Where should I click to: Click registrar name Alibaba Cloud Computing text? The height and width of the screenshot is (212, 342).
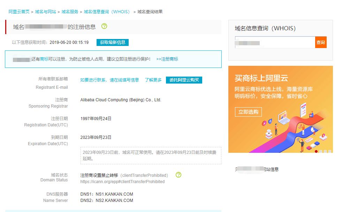[121, 100]
